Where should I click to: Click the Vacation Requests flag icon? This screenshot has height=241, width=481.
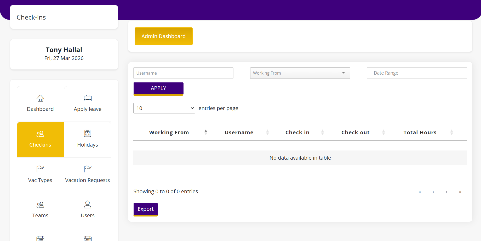(88, 169)
